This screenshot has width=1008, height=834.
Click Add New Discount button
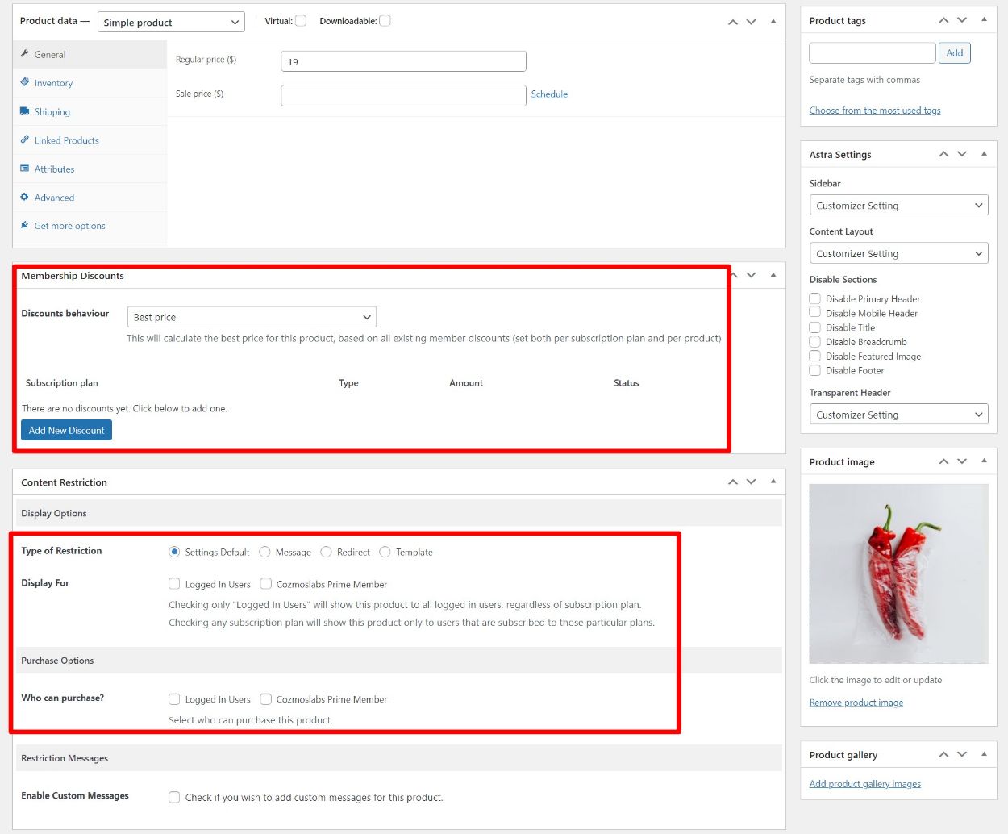[66, 430]
